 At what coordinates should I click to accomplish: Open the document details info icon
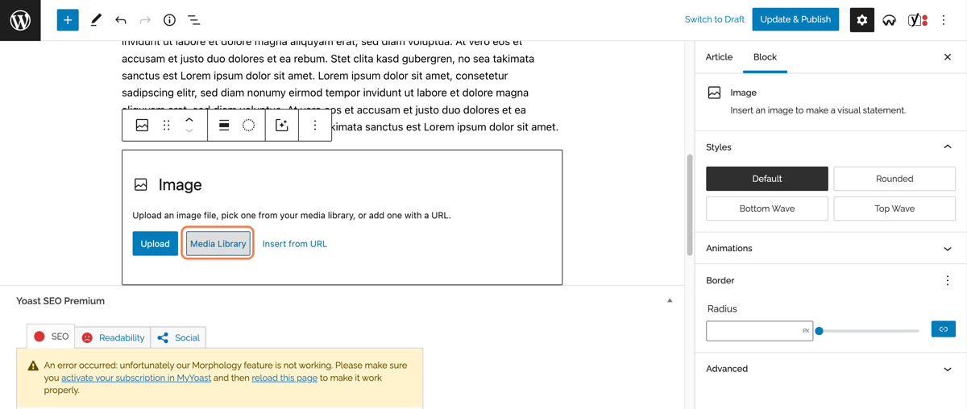[x=169, y=20]
